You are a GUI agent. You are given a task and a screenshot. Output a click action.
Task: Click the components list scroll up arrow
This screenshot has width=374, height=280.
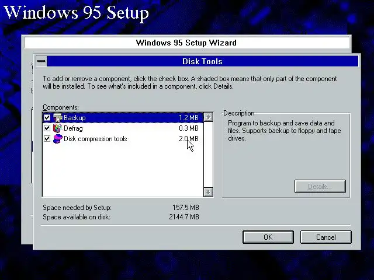click(209, 117)
